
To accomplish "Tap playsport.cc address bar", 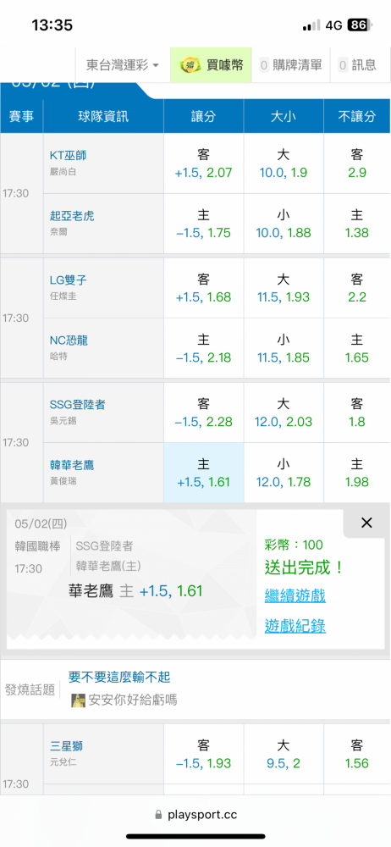I will tap(195, 814).
